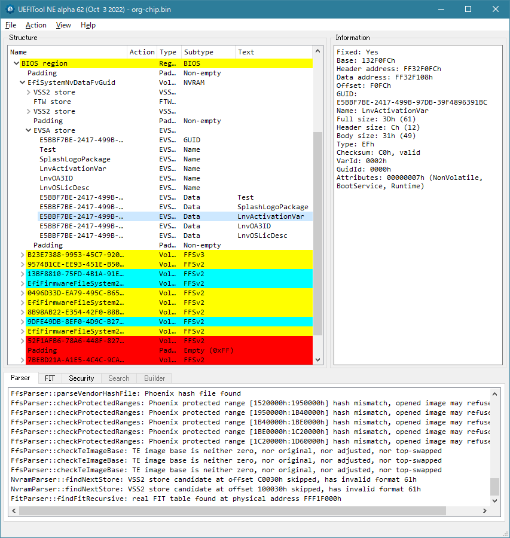Click the Subtype column header
Viewport: 510px width, 538px height.
coord(208,52)
